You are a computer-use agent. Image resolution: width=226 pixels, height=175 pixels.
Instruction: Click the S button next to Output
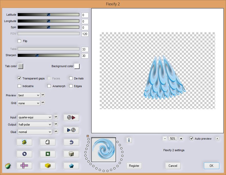click(x=56, y=124)
